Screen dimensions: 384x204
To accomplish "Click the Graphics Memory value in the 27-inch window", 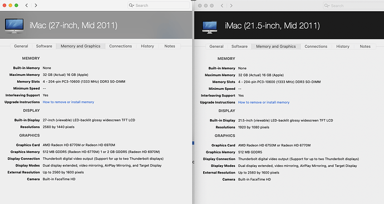I will tap(101, 152).
